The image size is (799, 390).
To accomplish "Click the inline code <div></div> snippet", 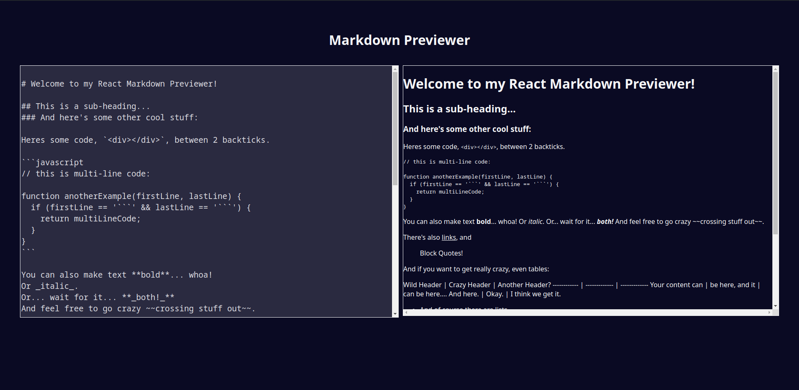I will click(479, 147).
